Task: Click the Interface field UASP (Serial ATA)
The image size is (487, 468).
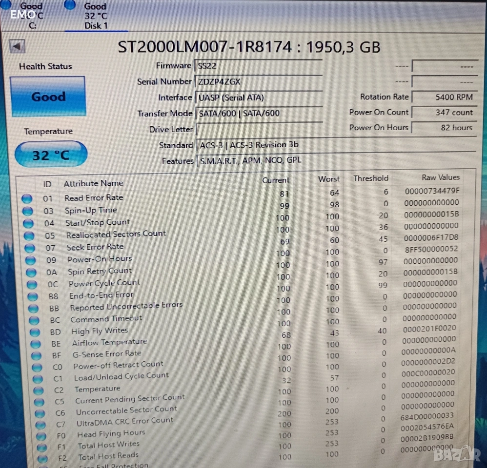Action: (259, 98)
